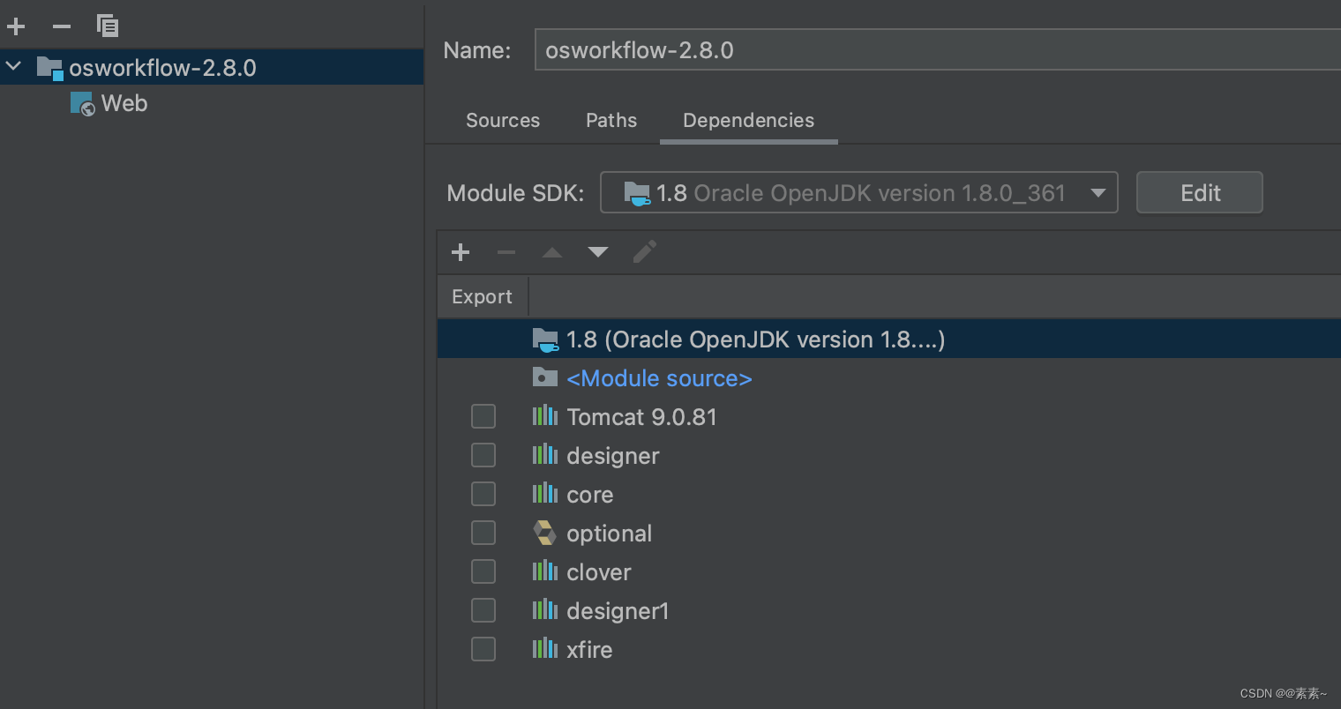Click the Web facet icon

pos(81,103)
